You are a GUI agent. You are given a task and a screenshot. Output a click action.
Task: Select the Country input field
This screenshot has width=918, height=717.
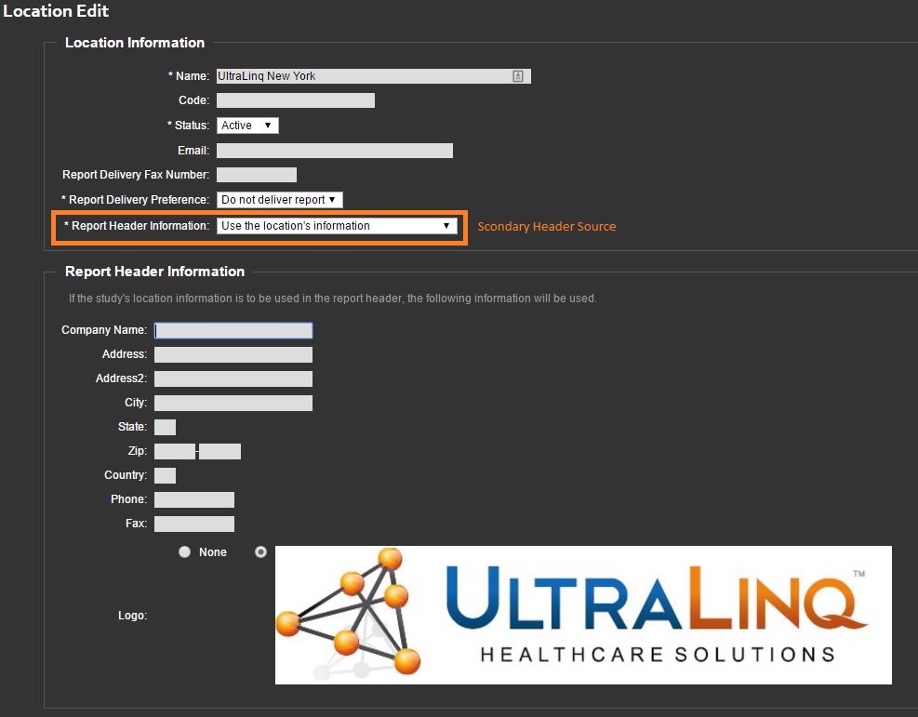165,475
